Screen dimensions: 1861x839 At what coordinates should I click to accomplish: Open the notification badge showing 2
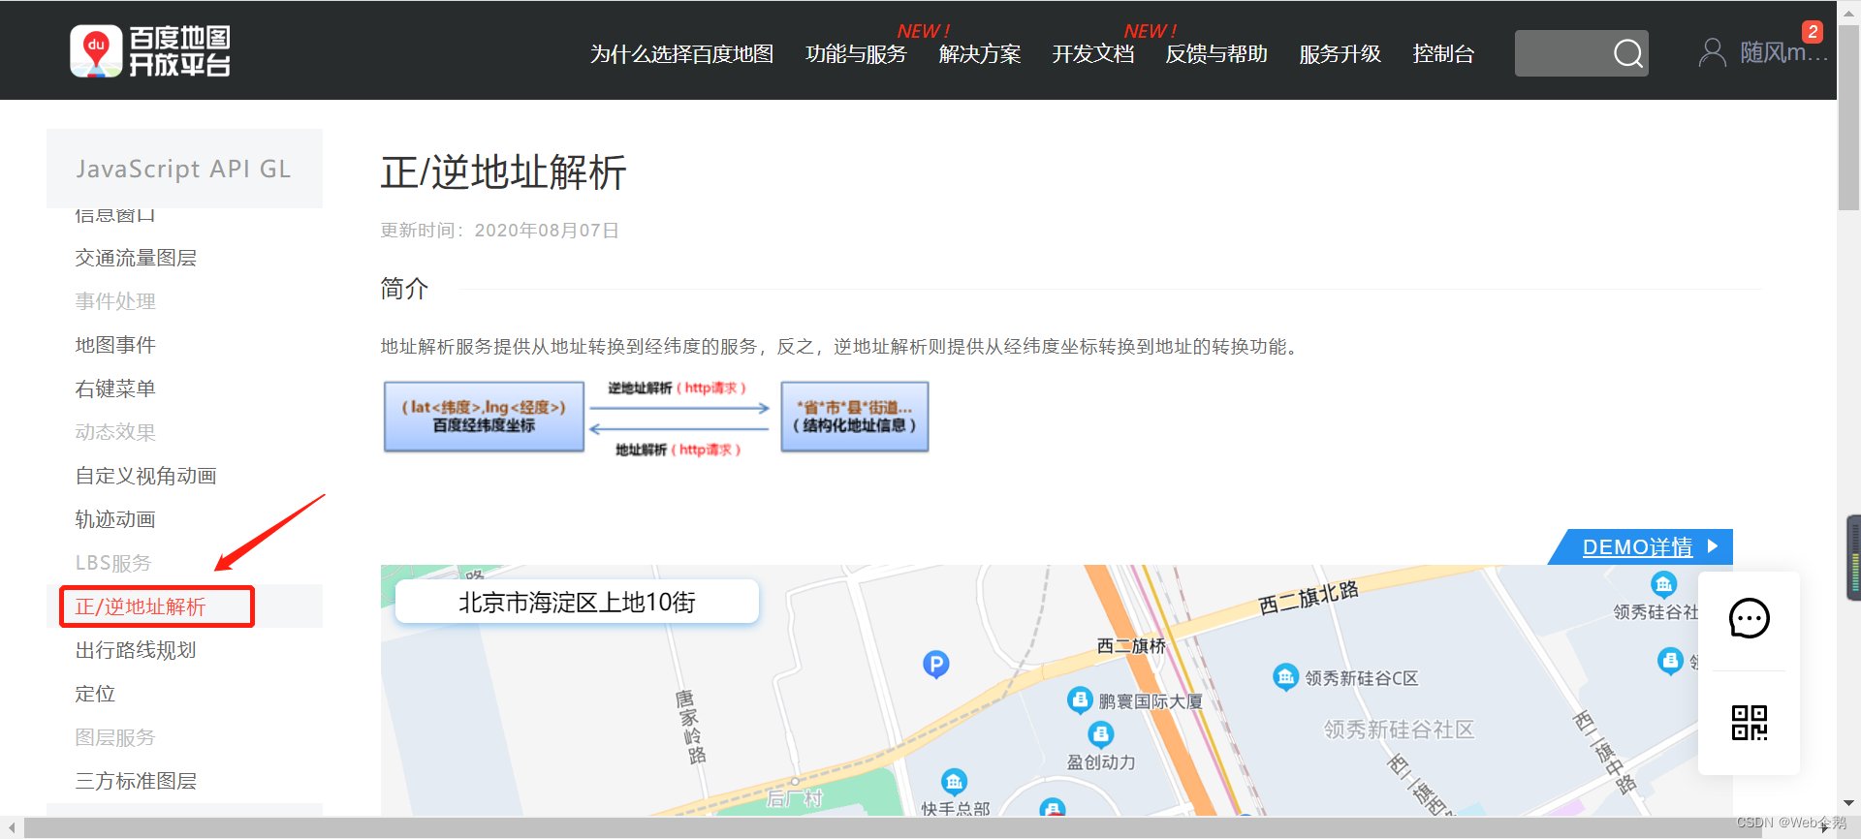pos(1813,31)
